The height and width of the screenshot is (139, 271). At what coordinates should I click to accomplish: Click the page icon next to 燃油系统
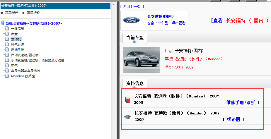pos(7,49)
